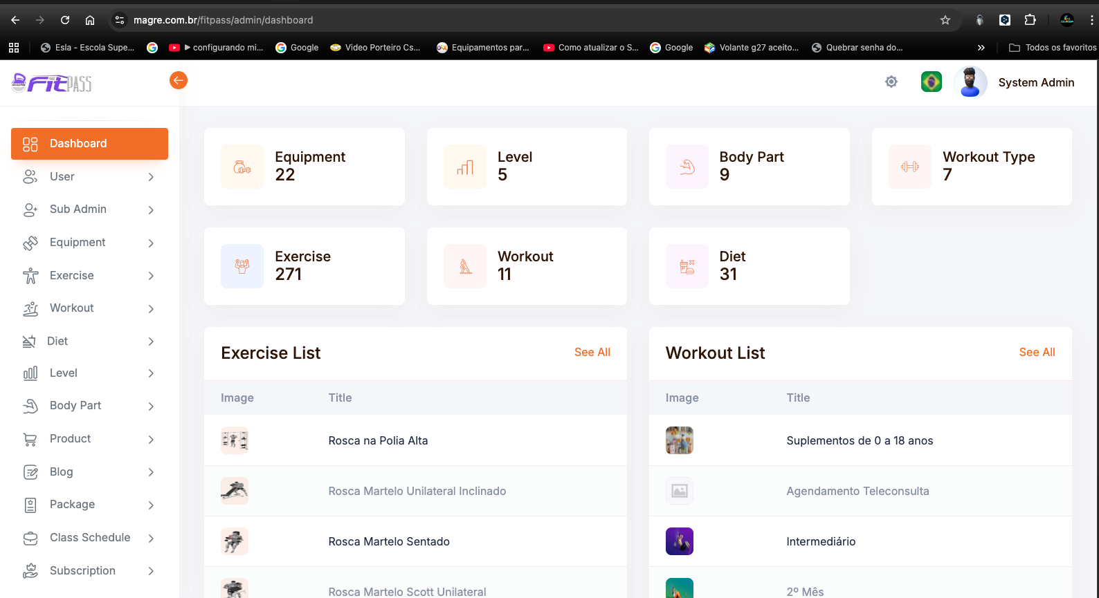The height and width of the screenshot is (598, 1099).
Task: Click the Workout Type card barbell icon
Action: (910, 167)
